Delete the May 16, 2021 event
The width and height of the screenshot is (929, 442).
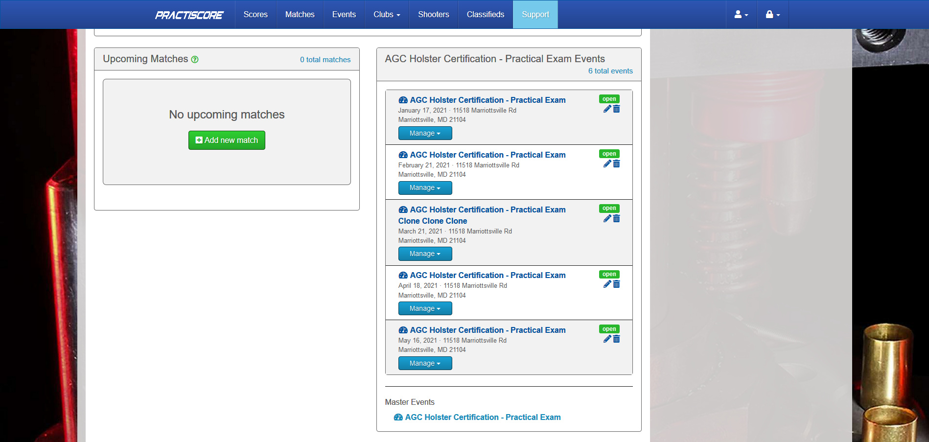click(617, 339)
